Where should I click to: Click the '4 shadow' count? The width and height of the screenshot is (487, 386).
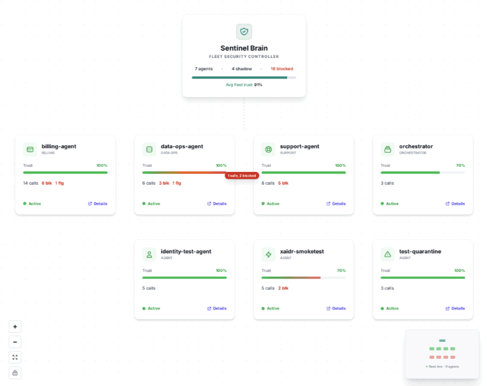tap(242, 69)
